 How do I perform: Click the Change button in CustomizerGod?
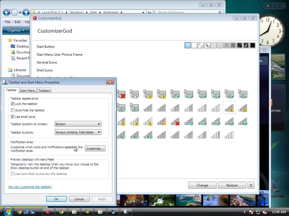point(202,185)
